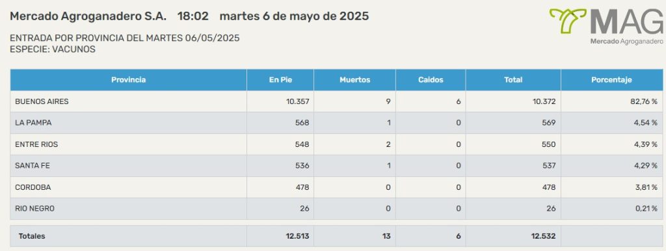Click the Porcentaje column header
666x251 pixels.
(611, 80)
